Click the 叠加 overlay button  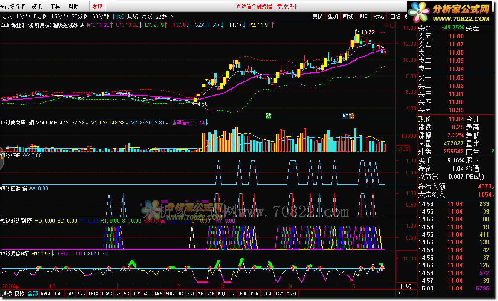click(333, 16)
